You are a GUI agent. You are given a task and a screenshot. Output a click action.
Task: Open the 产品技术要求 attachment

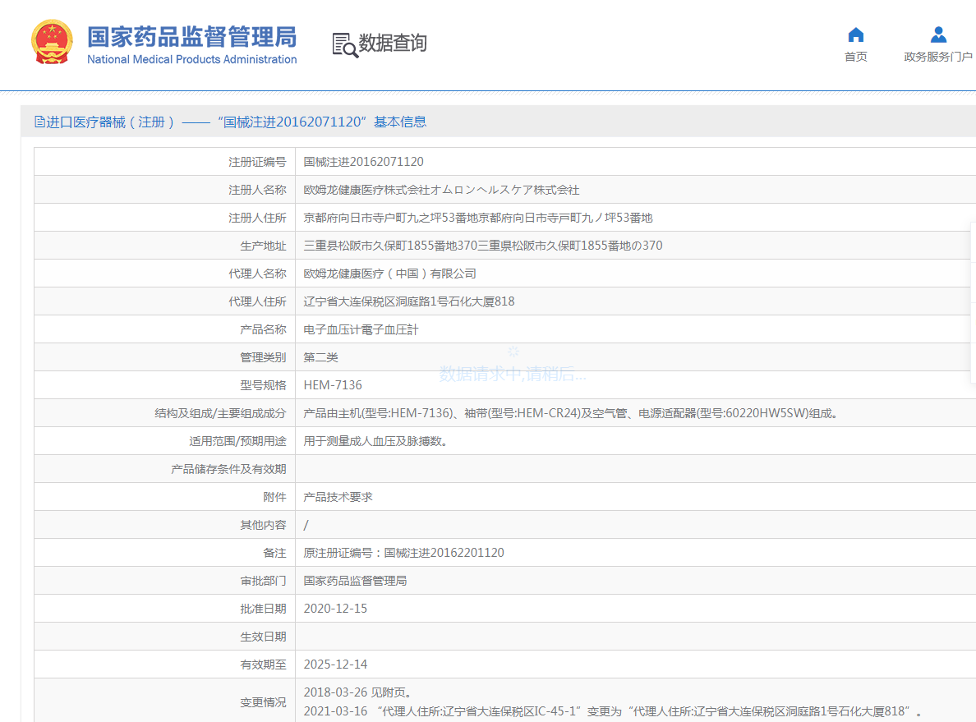tap(338, 497)
